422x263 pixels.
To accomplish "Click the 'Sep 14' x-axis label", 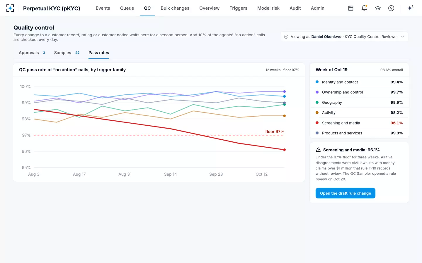I will (170, 174).
